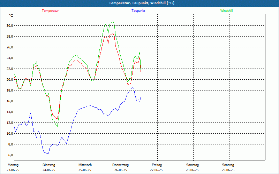This screenshot has height=174, width=279.
Task: Click the '24,0' y-axis value
Action: pyautogui.click(x=9, y=58)
